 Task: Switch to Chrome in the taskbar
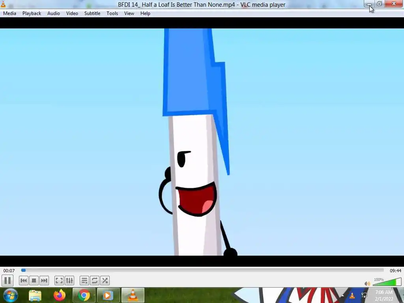coord(84,296)
